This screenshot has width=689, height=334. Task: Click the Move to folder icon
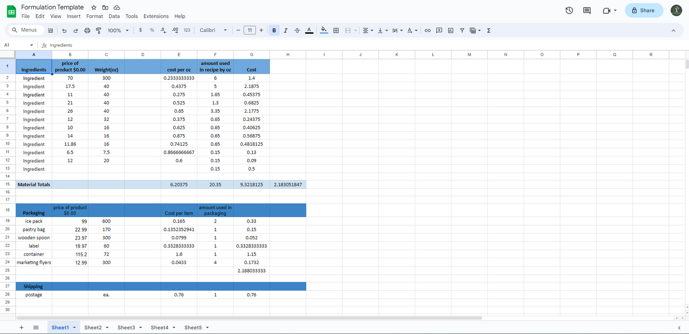(105, 8)
